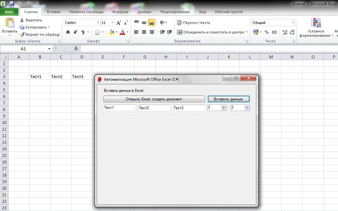
Task: Click the cell borders icon
Action: (97, 32)
